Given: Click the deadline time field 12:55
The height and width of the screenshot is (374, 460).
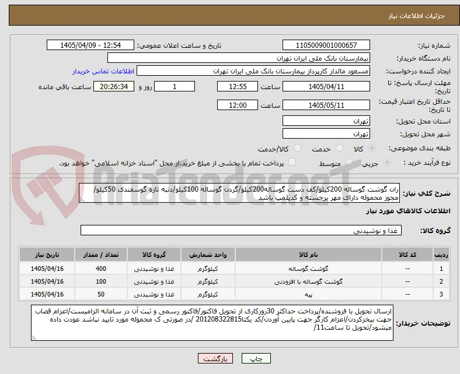Looking at the screenshot, I should (x=238, y=86).
